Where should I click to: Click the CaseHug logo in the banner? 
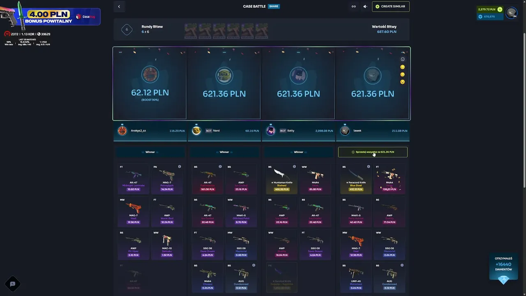[86, 17]
